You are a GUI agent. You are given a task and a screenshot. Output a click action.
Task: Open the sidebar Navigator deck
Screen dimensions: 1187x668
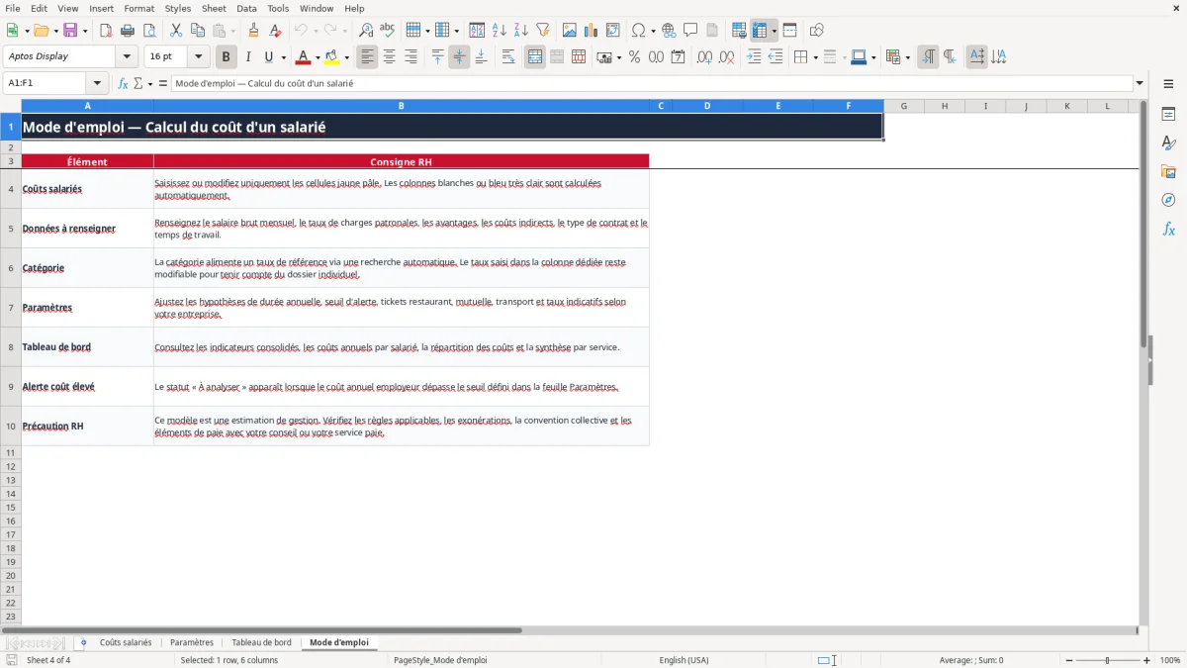(x=1168, y=201)
